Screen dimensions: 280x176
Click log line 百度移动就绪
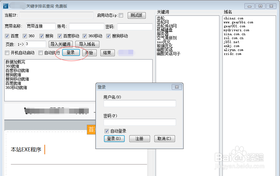tap(17, 70)
